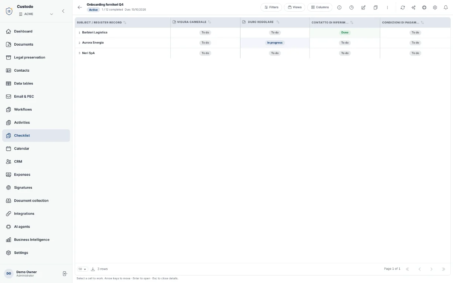Navigate to Workflows
The height and width of the screenshot is (283, 453).
pos(36,109)
